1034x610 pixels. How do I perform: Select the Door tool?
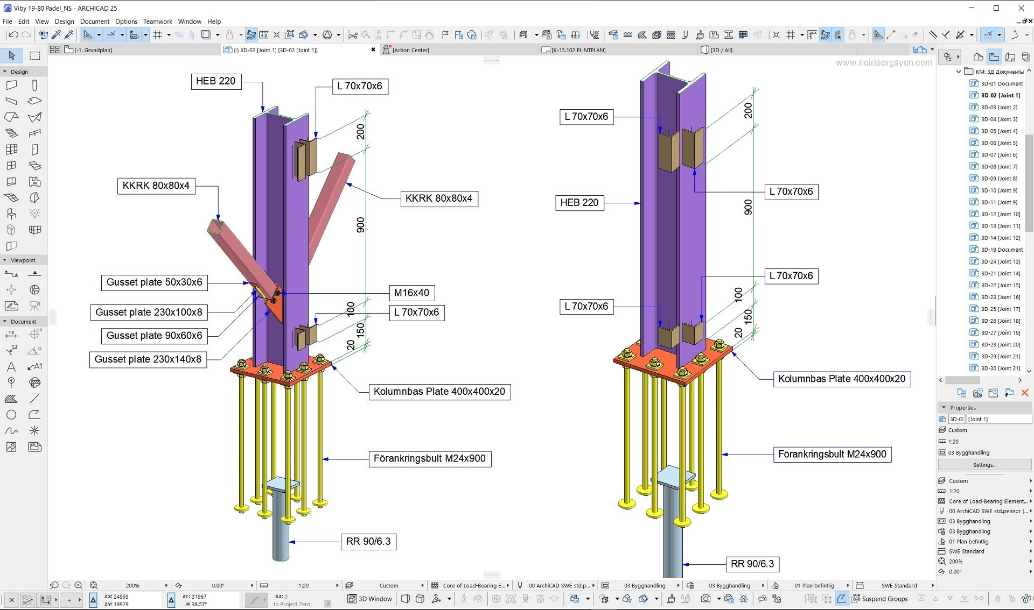click(x=34, y=150)
